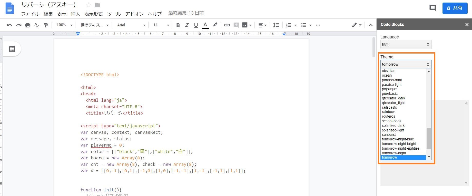Viewport: 472px width, 196px height.
Task: Open the text color picker
Action: click(x=205, y=25)
